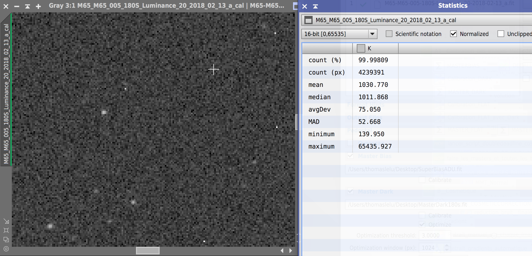
Task: Click the Statistics window title
Action: [x=453, y=6]
